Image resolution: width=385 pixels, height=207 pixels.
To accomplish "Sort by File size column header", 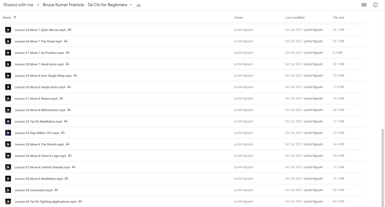I will (x=338, y=18).
